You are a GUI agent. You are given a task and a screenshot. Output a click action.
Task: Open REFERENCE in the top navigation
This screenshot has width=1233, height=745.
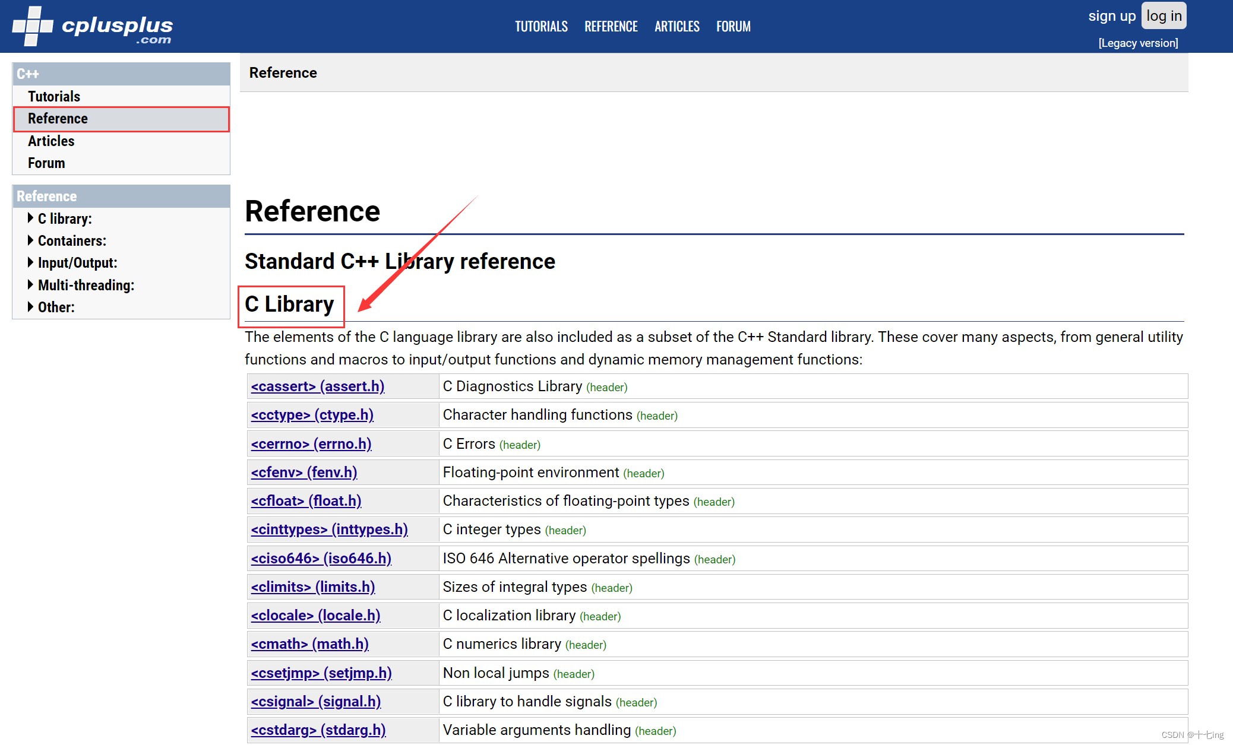pyautogui.click(x=611, y=27)
